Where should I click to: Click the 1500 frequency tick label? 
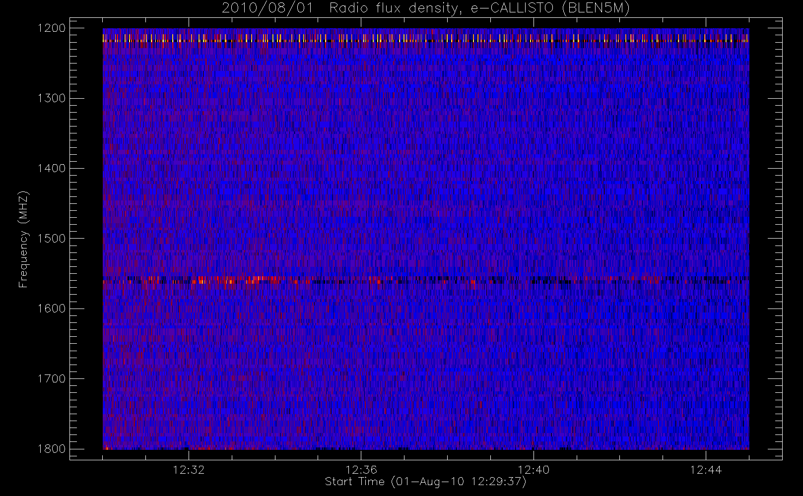tap(52, 239)
